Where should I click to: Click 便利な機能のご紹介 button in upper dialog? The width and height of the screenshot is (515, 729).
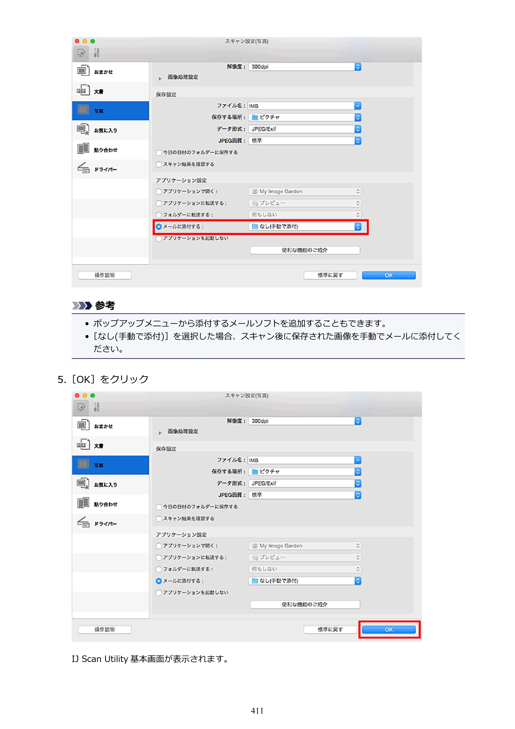pos(305,250)
